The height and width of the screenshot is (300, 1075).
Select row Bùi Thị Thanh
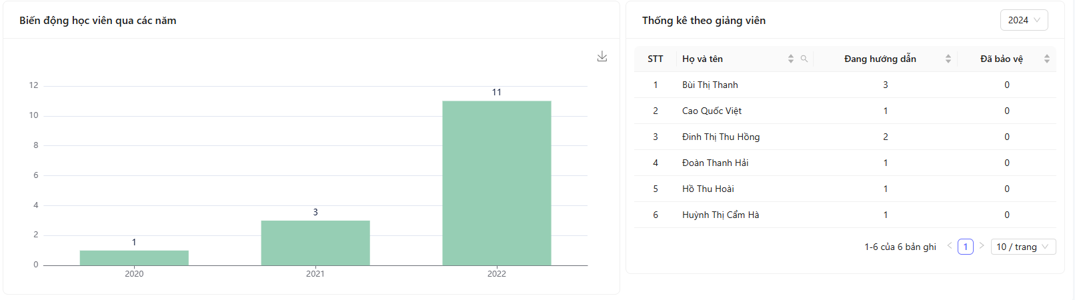tap(846, 85)
